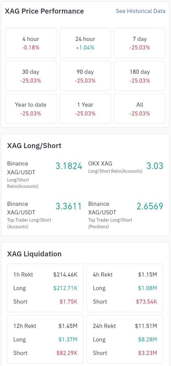Tap the 90 day performance card
The width and height of the screenshot is (171, 366).
click(85, 76)
